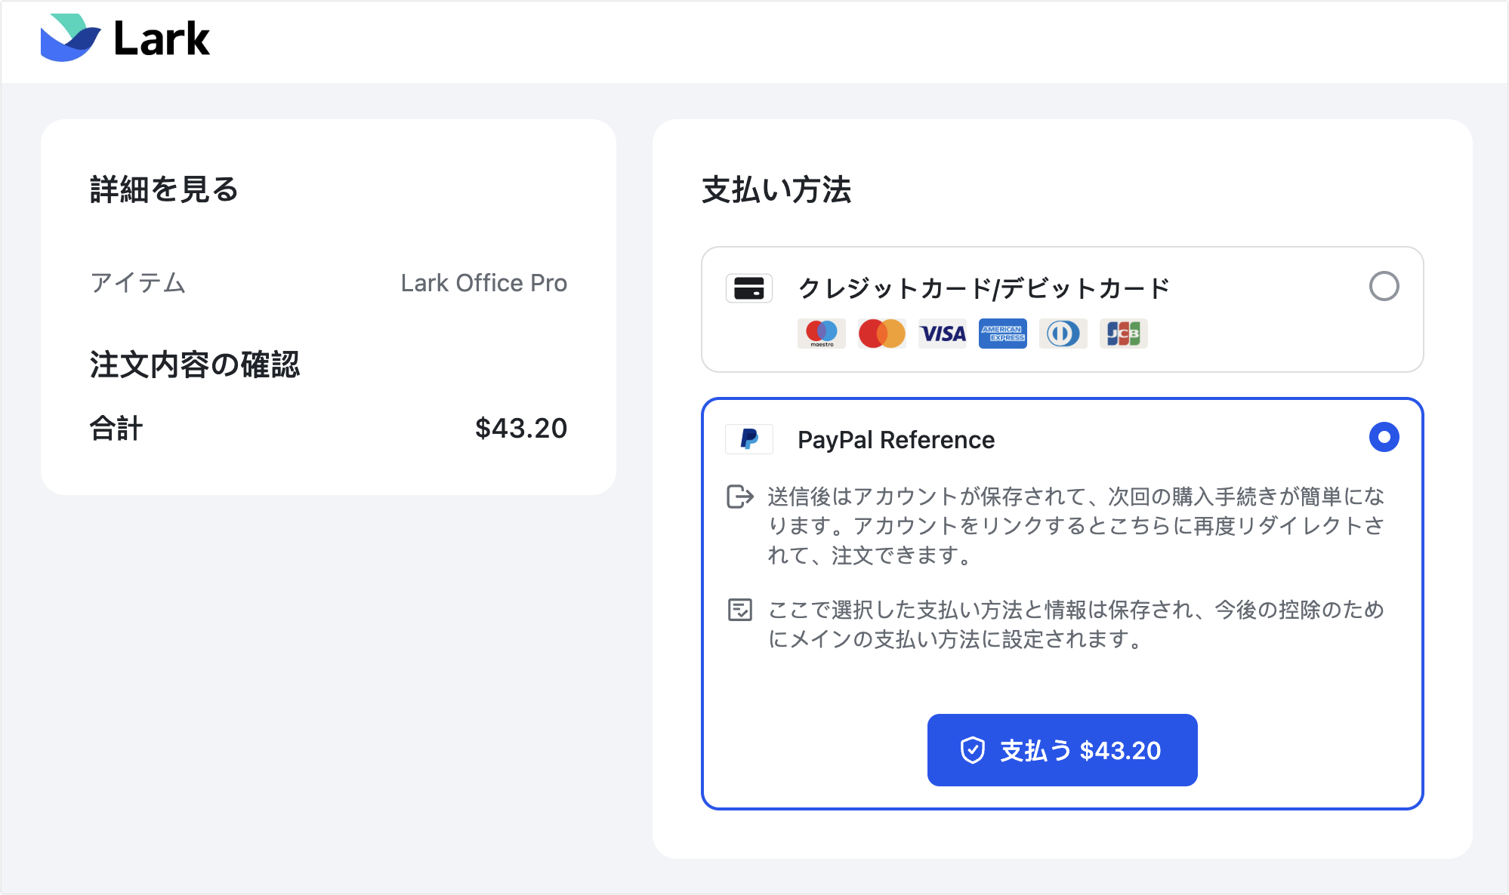Click the American Express logo

(x=1003, y=334)
